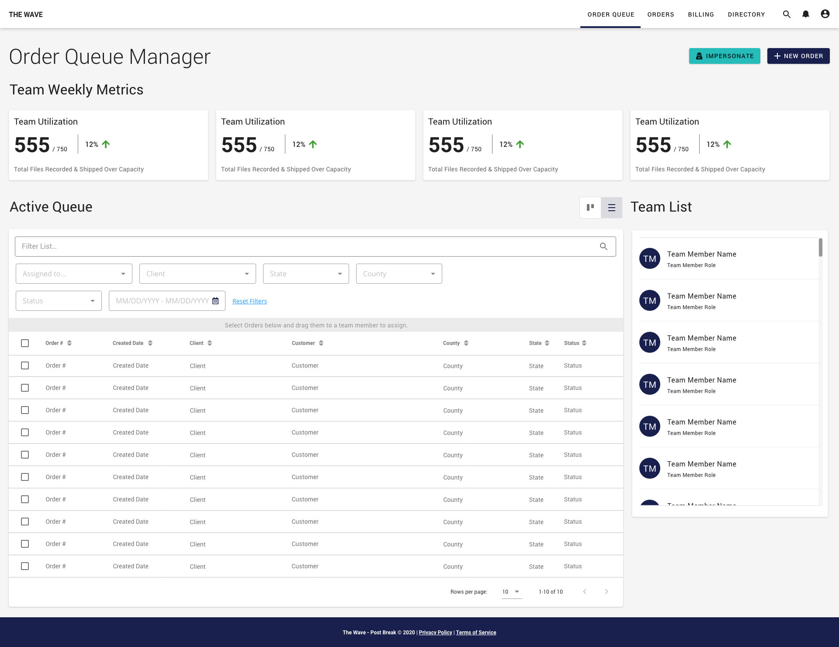This screenshot has height=647, width=839.
Task: Check the fifth order row checkbox
Action: click(25, 455)
